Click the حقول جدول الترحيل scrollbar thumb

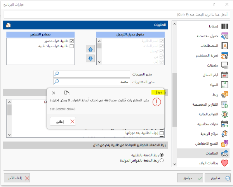tap(99, 46)
